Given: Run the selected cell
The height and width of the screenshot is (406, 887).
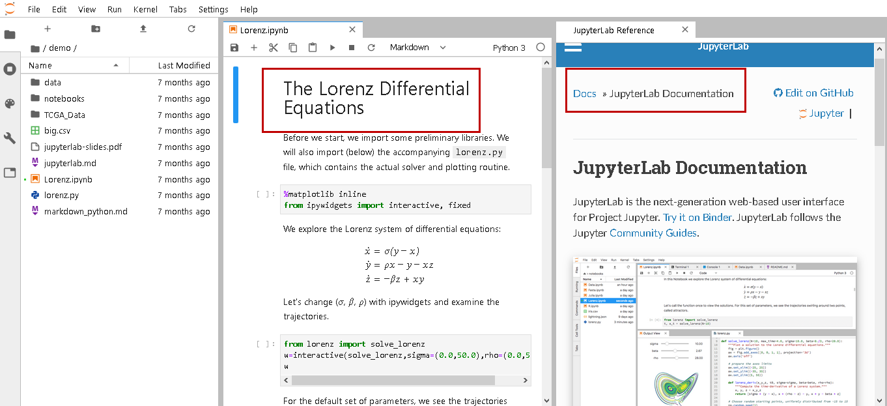Looking at the screenshot, I should tap(332, 48).
